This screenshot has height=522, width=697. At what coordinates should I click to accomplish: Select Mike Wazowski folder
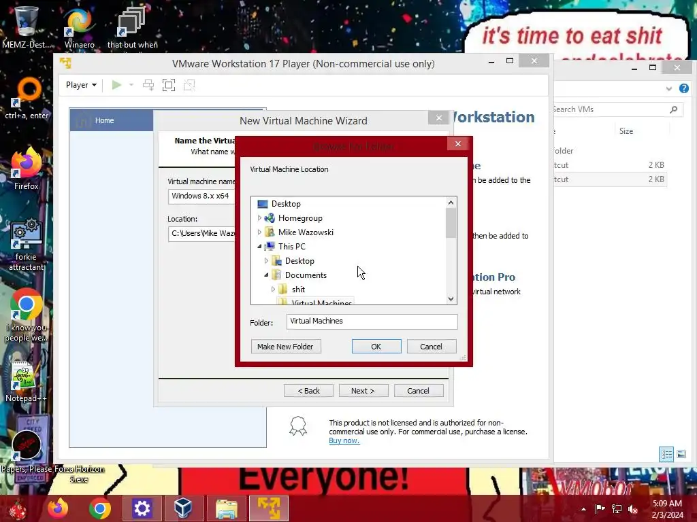(x=306, y=232)
